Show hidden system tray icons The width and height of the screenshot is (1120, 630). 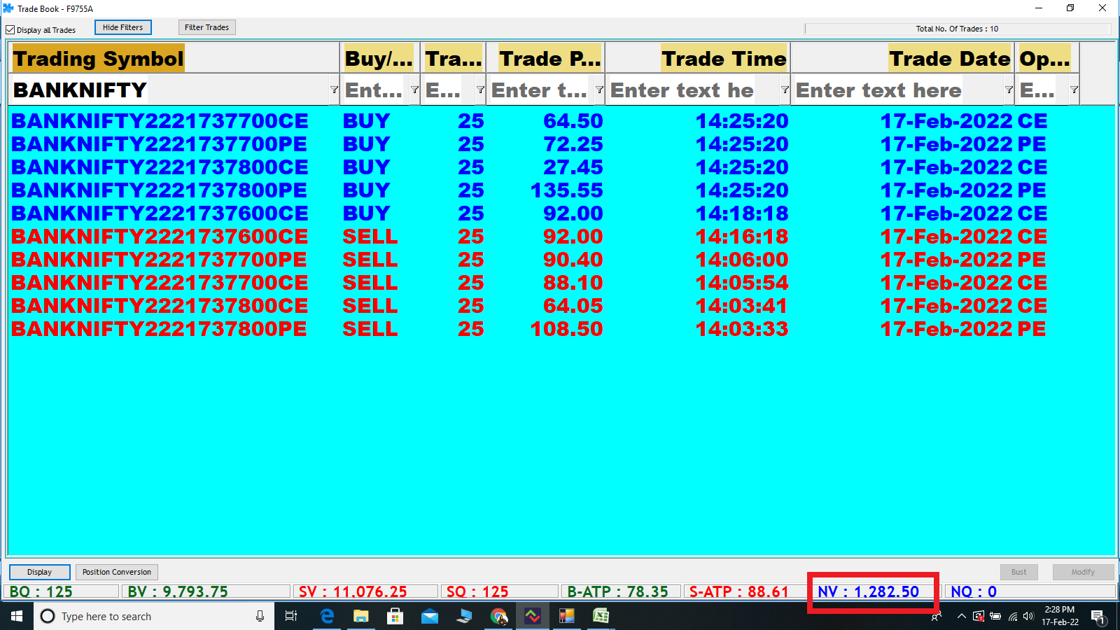point(961,616)
